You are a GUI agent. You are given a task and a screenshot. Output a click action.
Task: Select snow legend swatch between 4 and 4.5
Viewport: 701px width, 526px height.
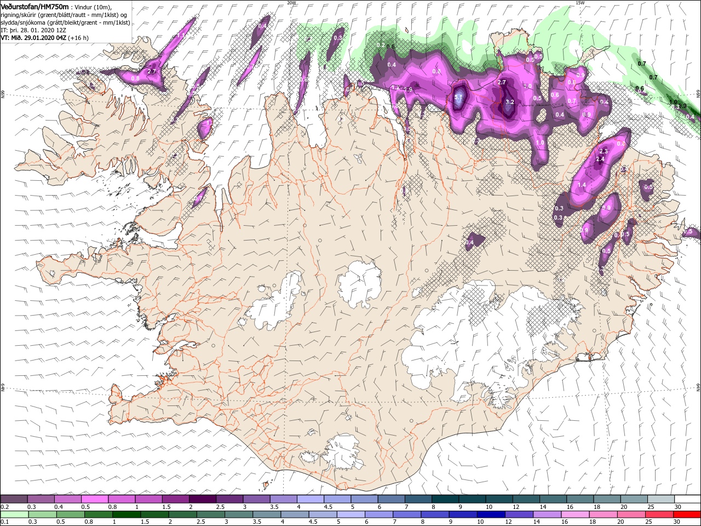pyautogui.click(x=310, y=499)
